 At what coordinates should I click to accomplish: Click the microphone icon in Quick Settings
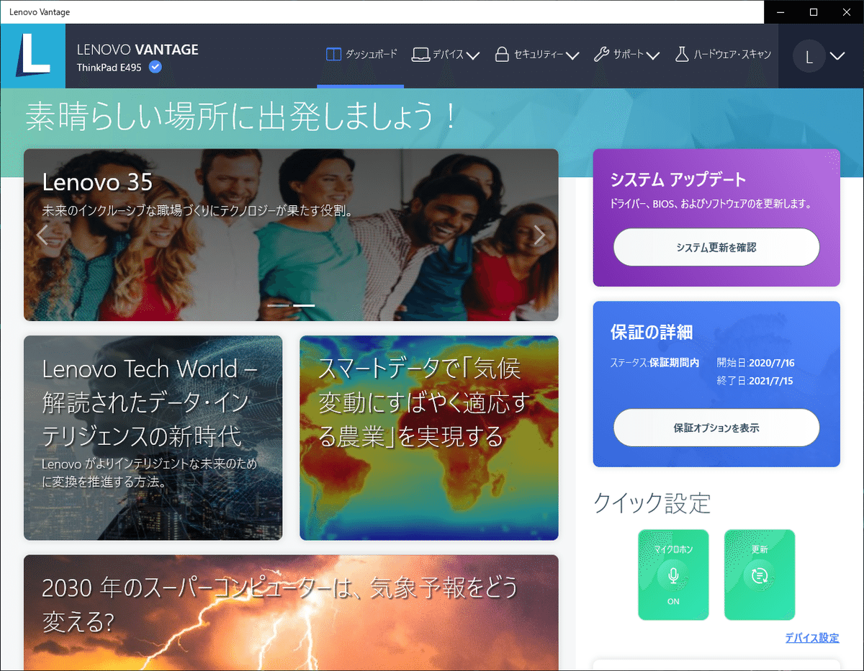[672, 574]
